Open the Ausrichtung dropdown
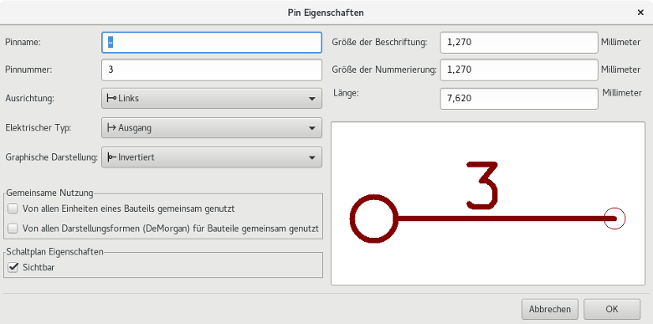653x324 pixels. click(x=212, y=98)
